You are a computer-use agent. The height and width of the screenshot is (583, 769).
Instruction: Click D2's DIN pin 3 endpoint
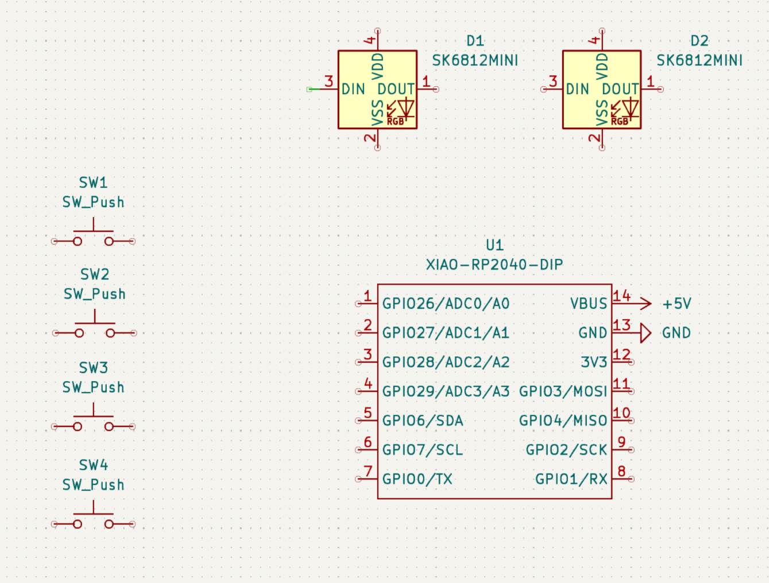[x=544, y=90]
